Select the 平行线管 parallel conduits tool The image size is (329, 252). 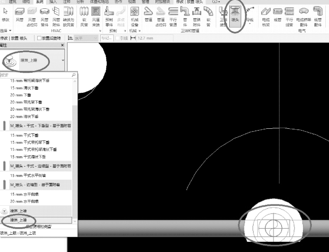289,16
